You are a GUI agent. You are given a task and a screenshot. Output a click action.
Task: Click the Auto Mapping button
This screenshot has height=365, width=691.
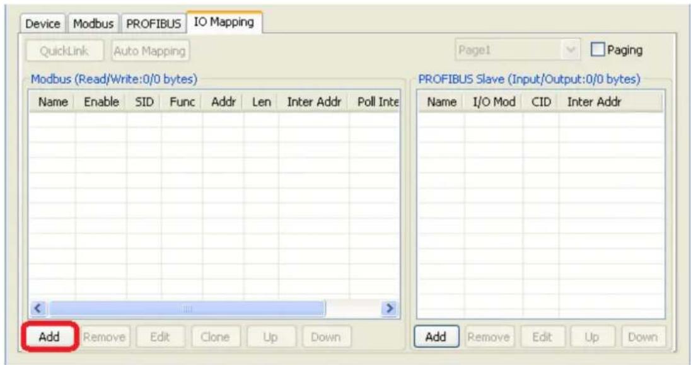(x=150, y=50)
